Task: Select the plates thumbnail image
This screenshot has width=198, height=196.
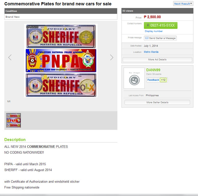Action: click(x=14, y=120)
